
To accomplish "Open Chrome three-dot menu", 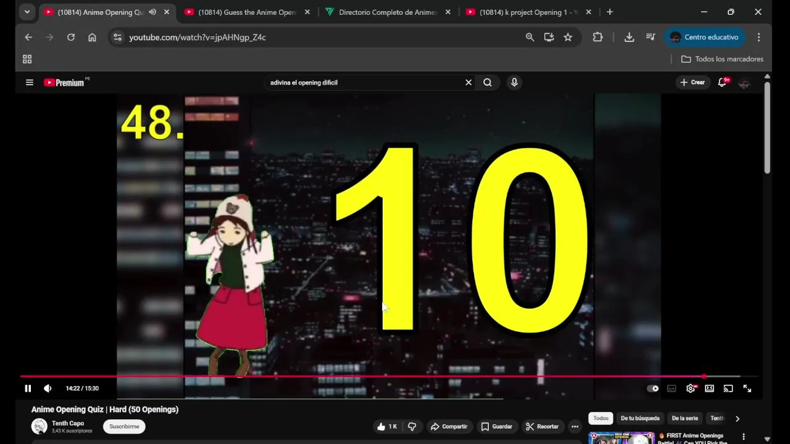I will tap(759, 38).
